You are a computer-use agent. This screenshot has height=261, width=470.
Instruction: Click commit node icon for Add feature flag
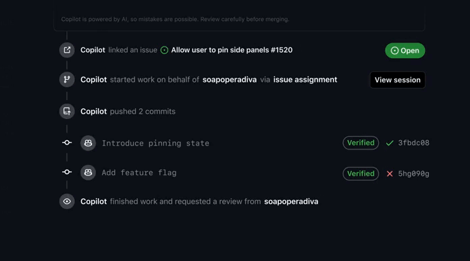click(67, 172)
